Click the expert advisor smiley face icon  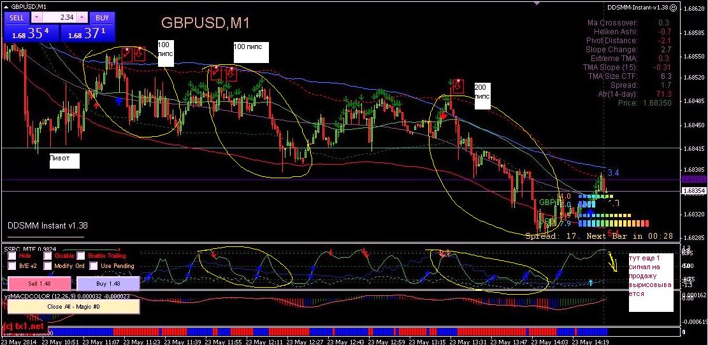point(673,8)
